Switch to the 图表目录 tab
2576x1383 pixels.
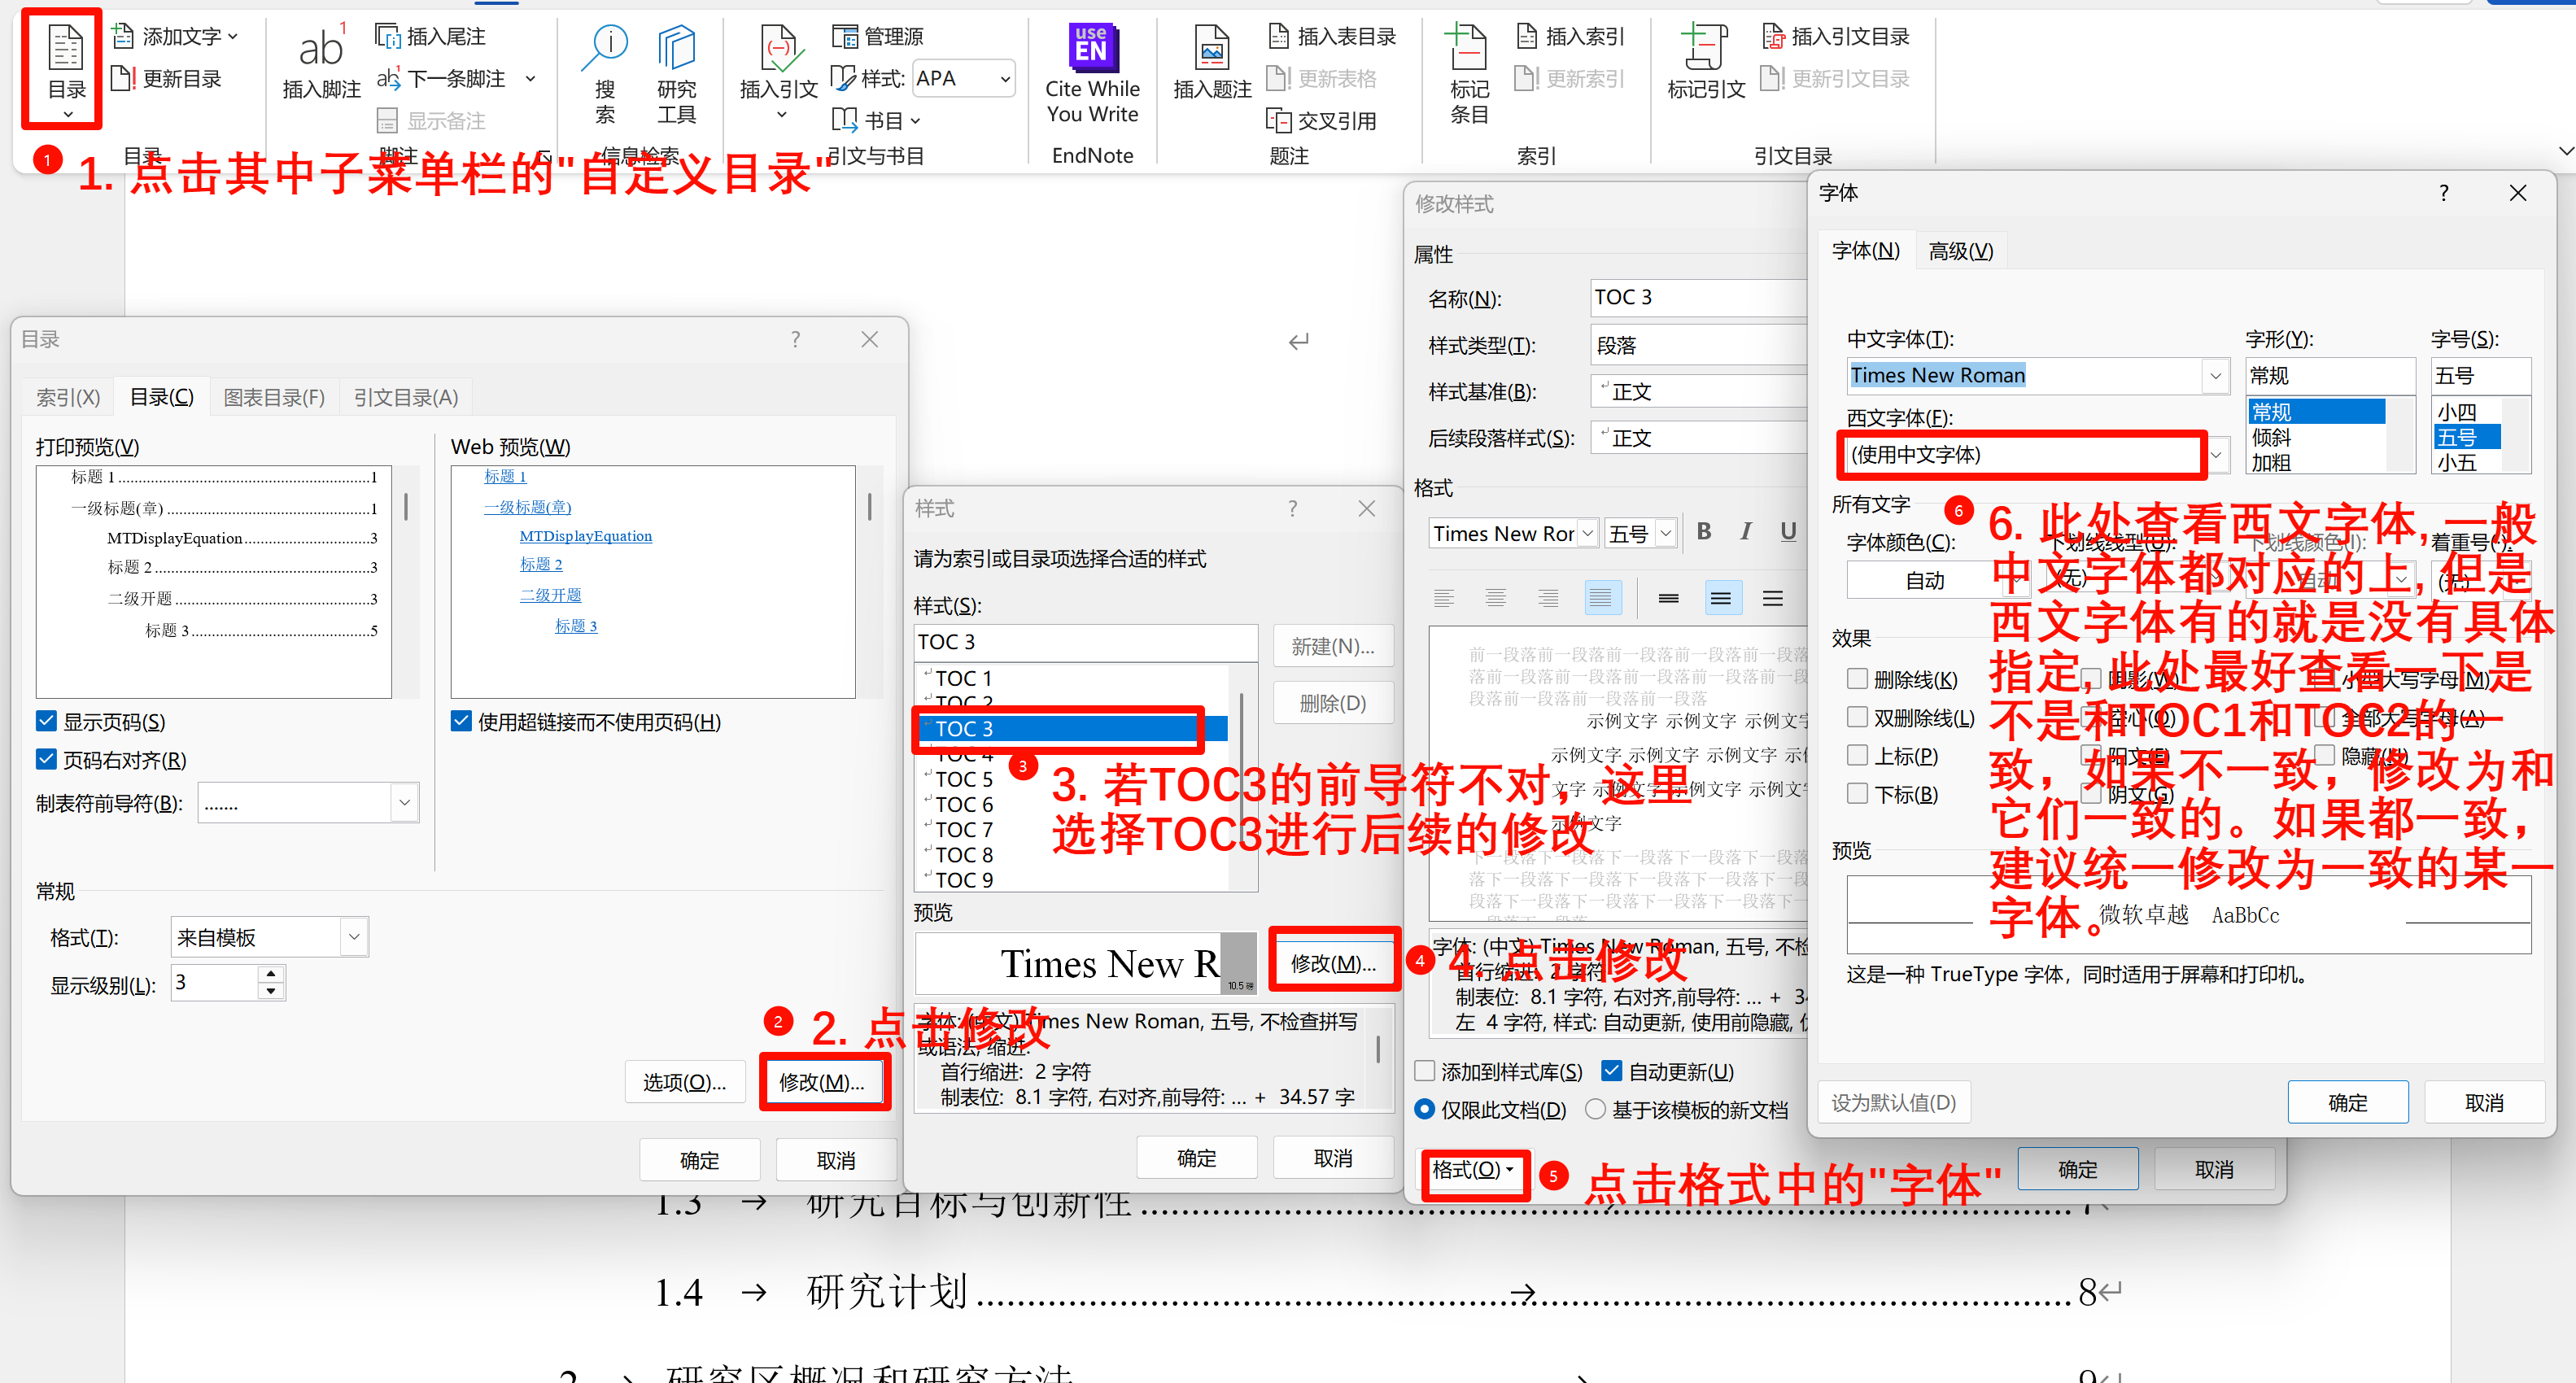(274, 397)
